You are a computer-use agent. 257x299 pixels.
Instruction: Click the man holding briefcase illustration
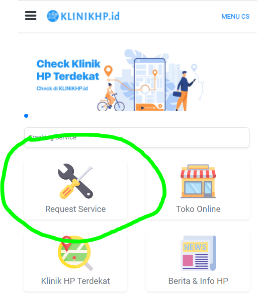pyautogui.click(x=184, y=91)
